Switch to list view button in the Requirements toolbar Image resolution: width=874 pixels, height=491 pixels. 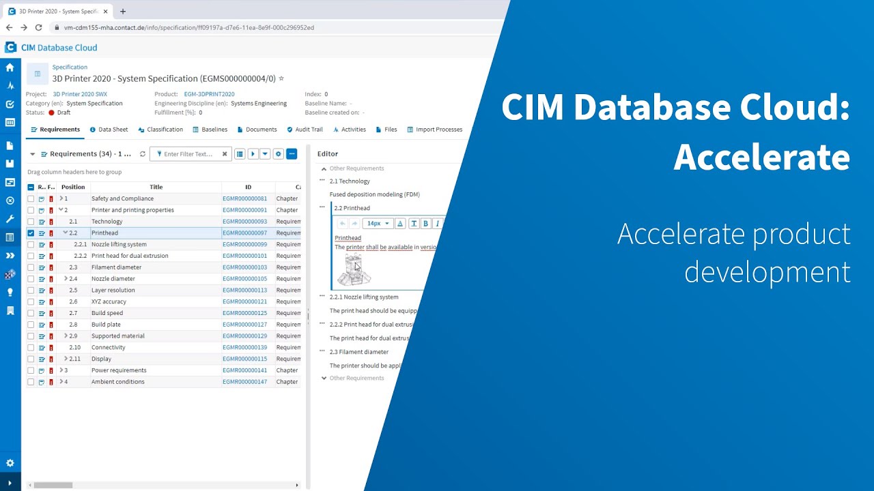240,154
